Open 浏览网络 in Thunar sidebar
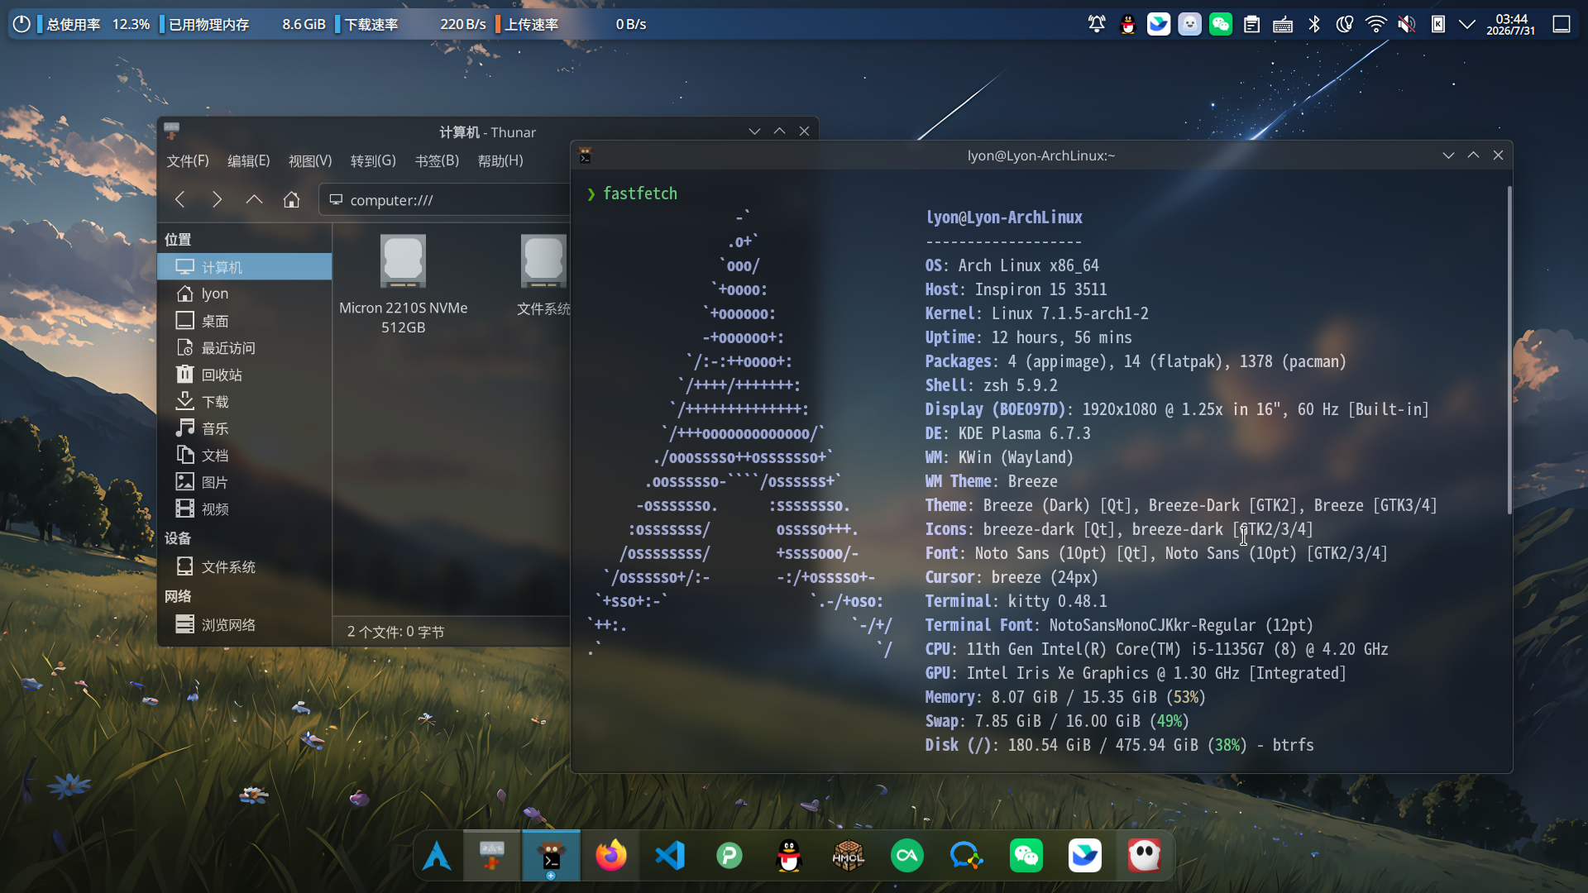The height and width of the screenshot is (893, 1588). tap(245, 625)
